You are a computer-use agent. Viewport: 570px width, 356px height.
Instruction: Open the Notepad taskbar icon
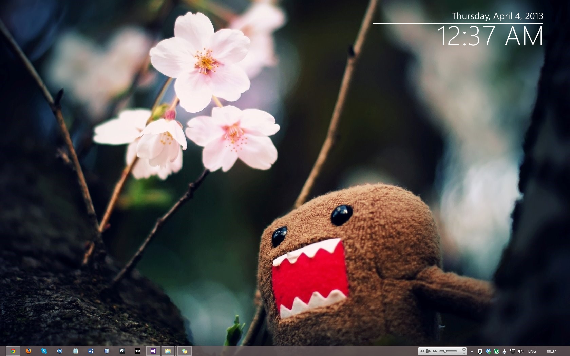tap(75, 351)
